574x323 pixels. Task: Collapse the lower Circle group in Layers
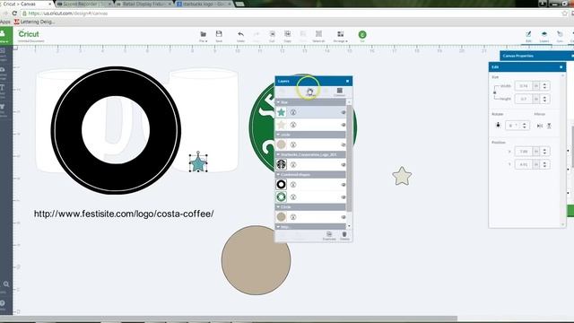coord(278,207)
